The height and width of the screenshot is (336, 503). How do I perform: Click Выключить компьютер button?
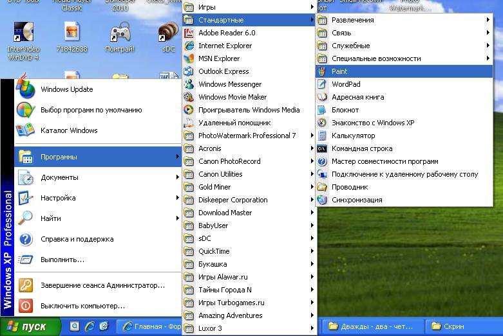tap(82, 306)
